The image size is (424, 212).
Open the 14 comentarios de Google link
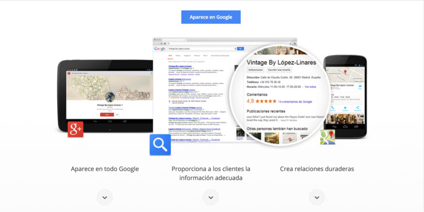[295, 101]
